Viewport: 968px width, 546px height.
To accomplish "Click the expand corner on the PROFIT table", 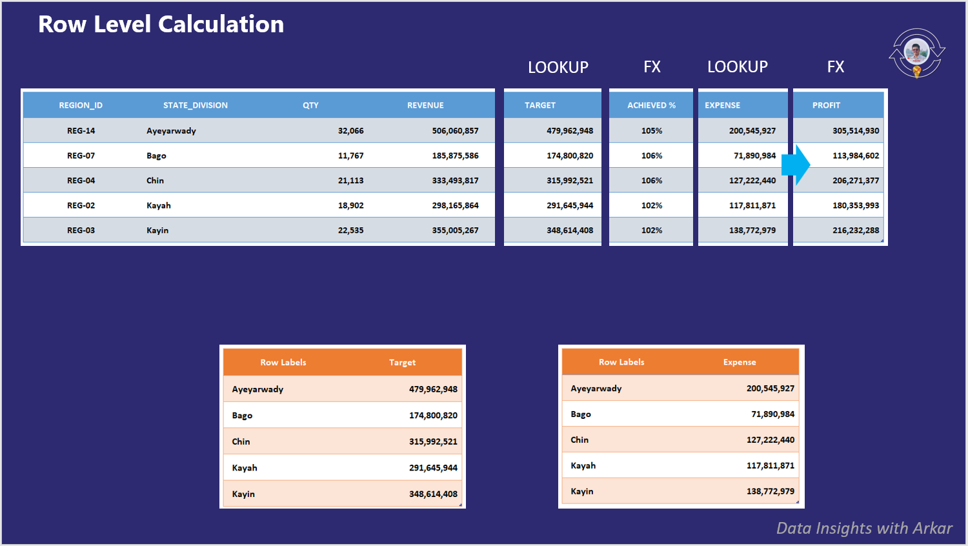I will (x=882, y=241).
